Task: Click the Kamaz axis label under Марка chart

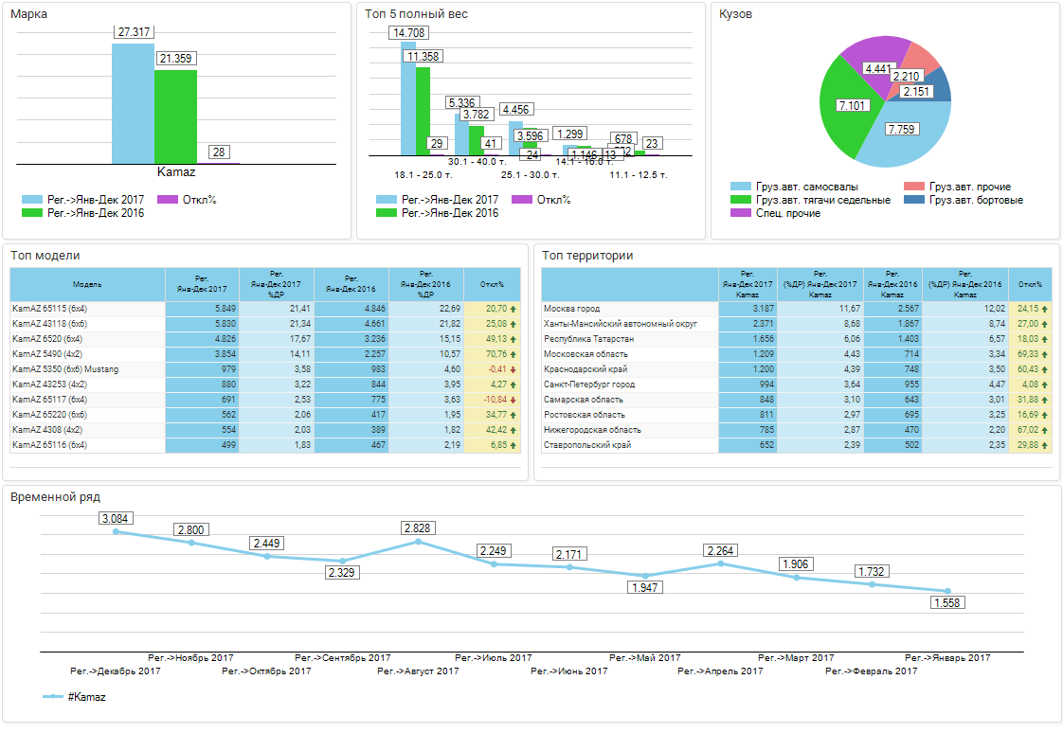Action: click(176, 172)
